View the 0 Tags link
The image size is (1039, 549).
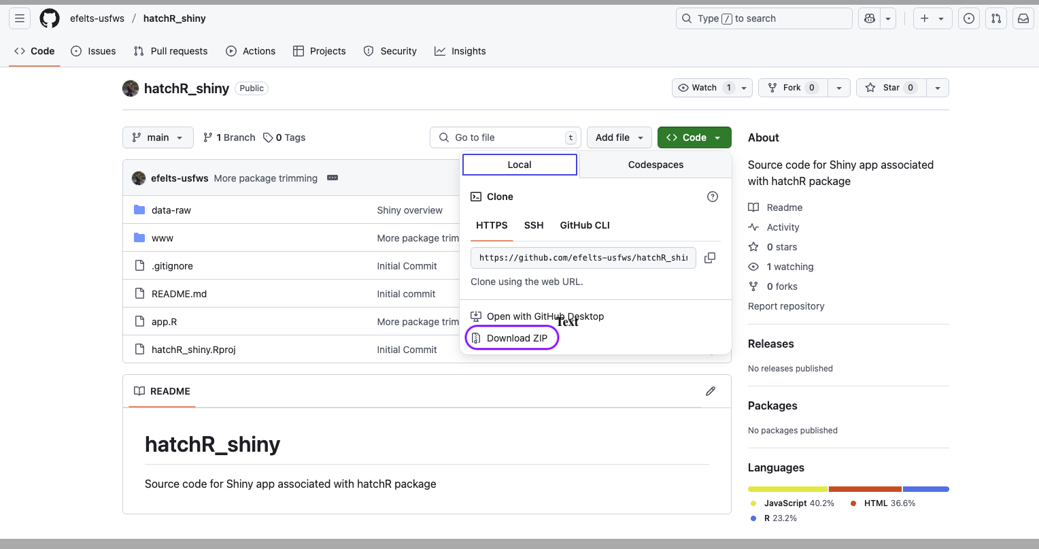(284, 137)
